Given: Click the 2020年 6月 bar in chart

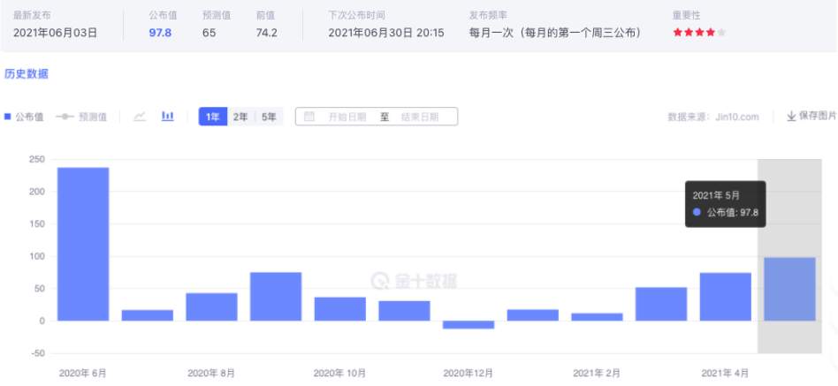Looking at the screenshot, I should 83,244.
